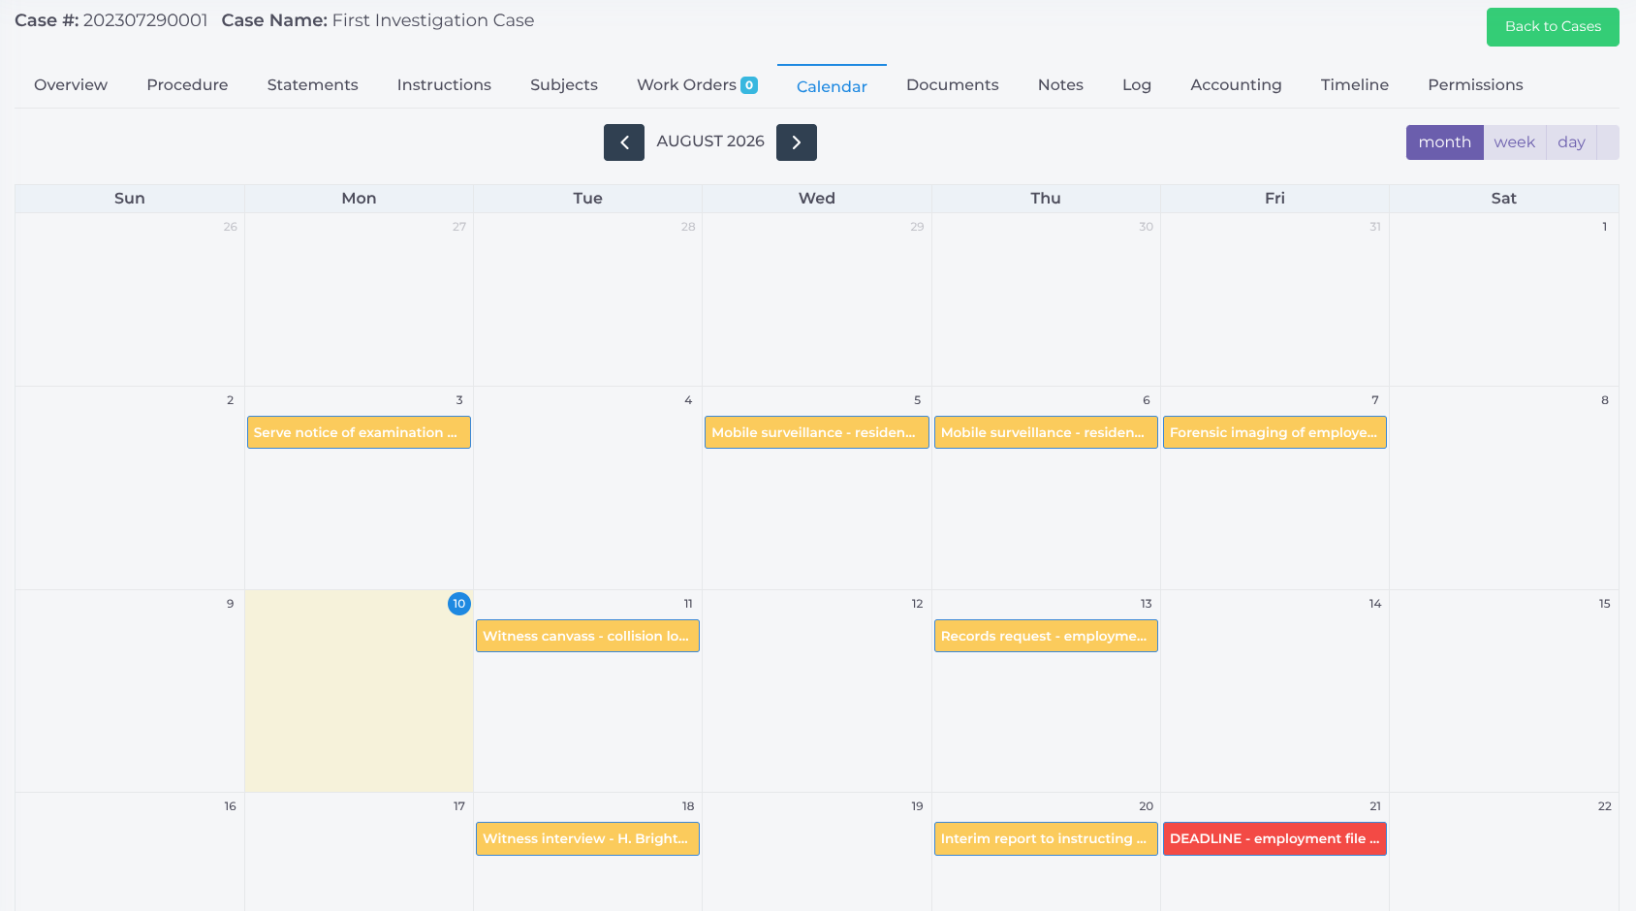Go to the previous month arrow
Image resolution: width=1636 pixels, height=911 pixels.
click(x=624, y=142)
